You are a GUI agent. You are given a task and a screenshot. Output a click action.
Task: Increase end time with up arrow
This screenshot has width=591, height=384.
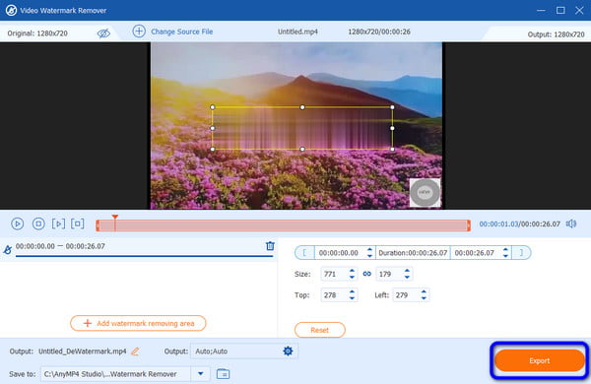tap(506, 249)
